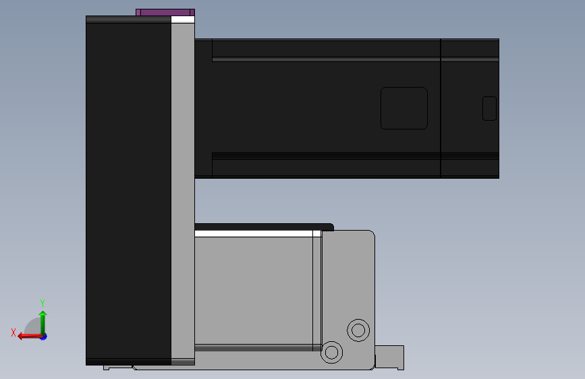Image resolution: width=585 pixels, height=379 pixels.
Task: Select the lower circular hole on the grey bracket
Action: click(x=332, y=352)
